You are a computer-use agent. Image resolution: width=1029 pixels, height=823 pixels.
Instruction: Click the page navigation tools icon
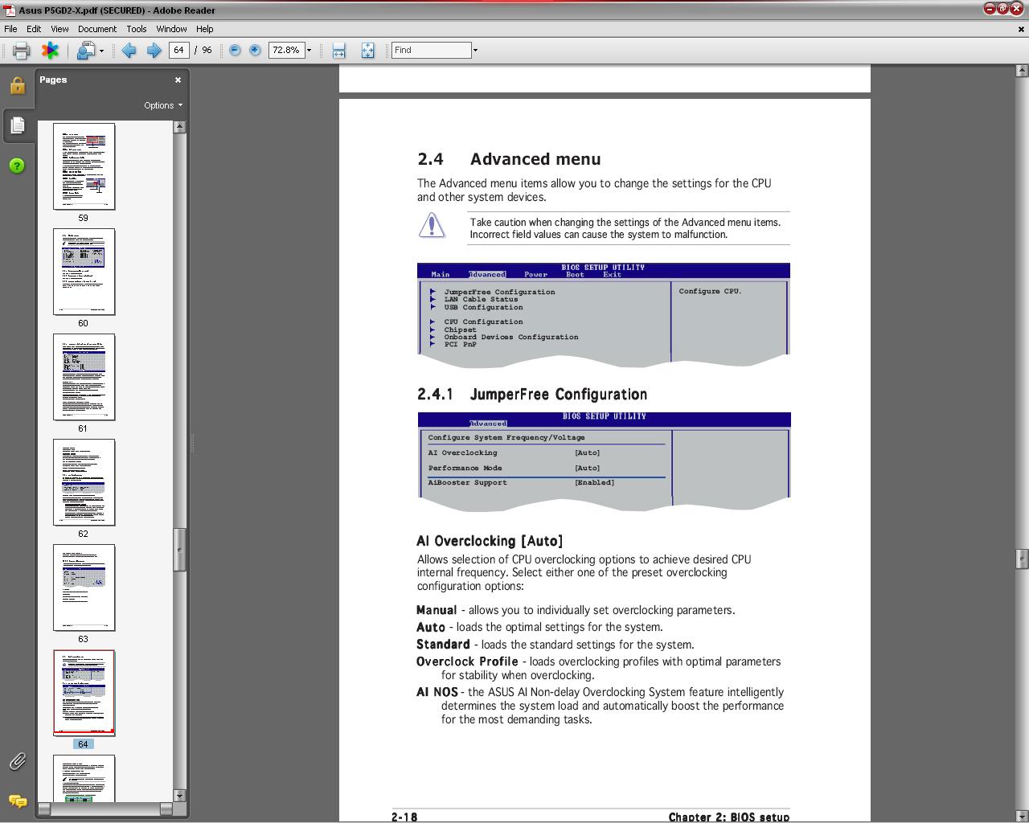coord(85,51)
